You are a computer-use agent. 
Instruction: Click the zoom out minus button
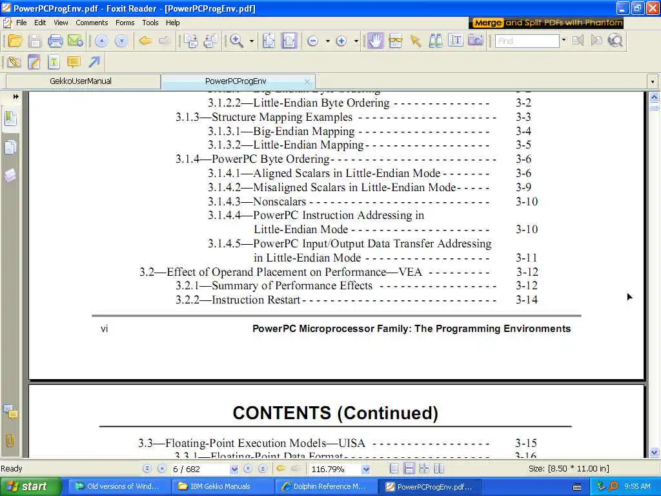coord(312,41)
